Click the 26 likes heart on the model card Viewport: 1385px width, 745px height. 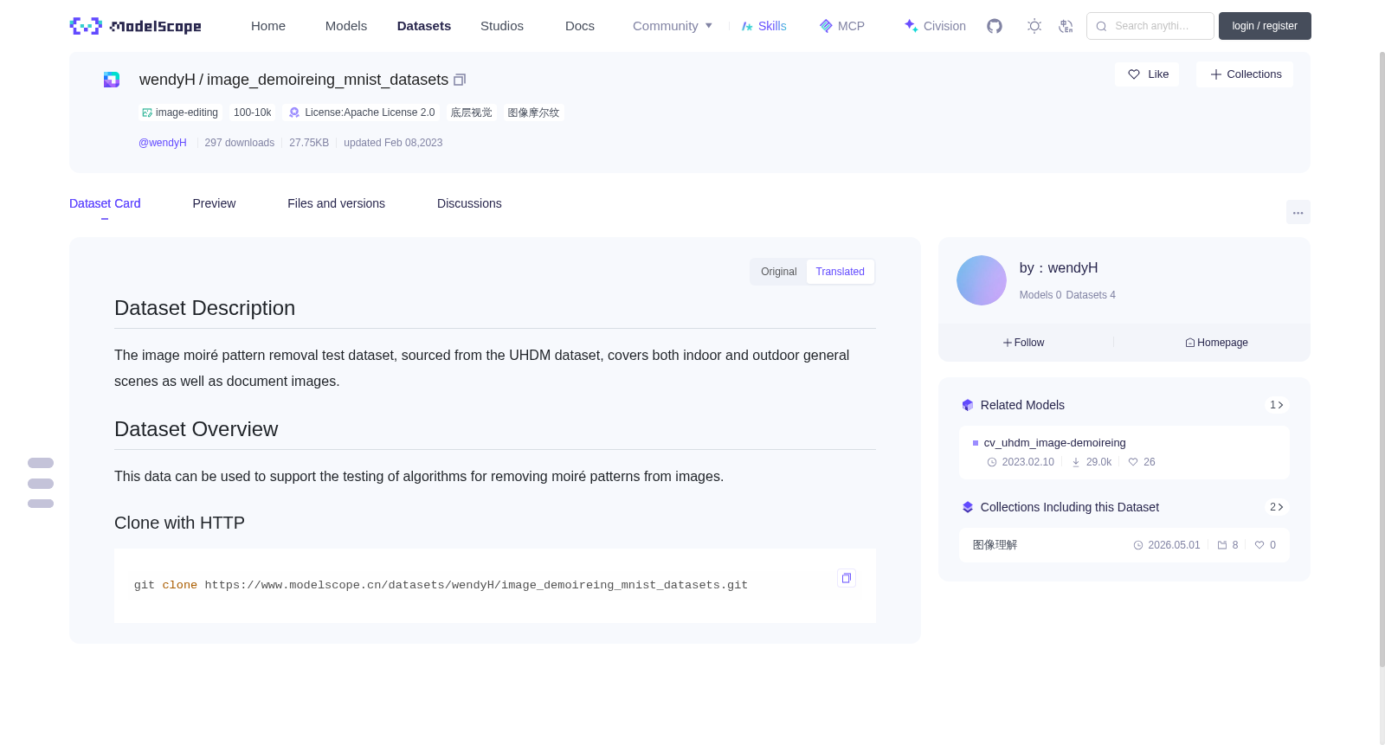point(1133,462)
